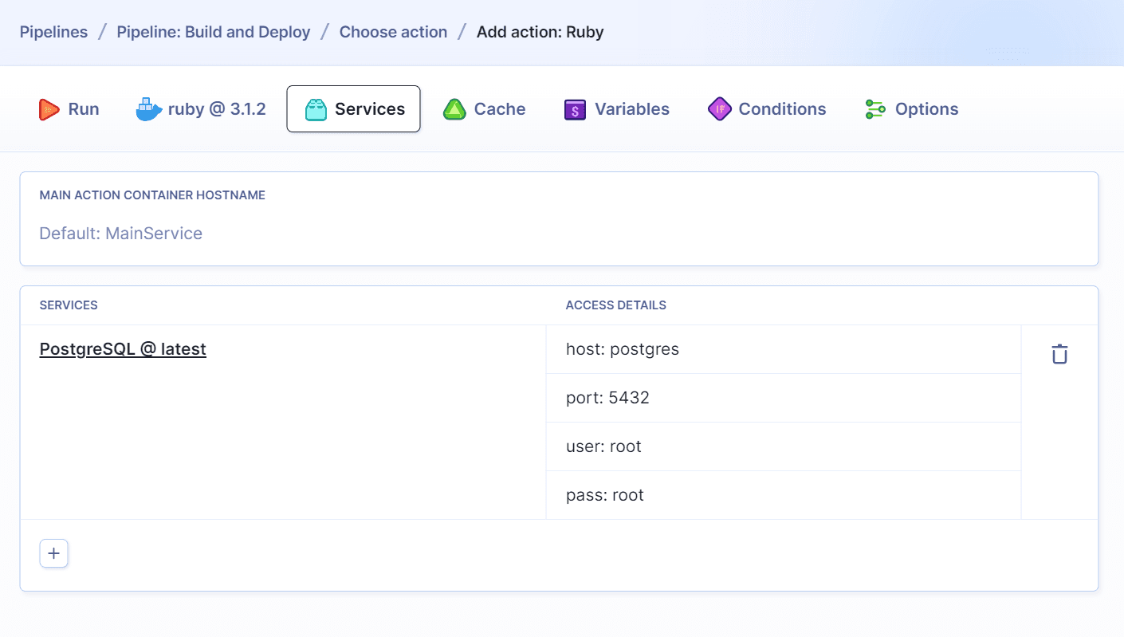
Task: Open the PostgreSQL @ latest service
Action: 123,349
